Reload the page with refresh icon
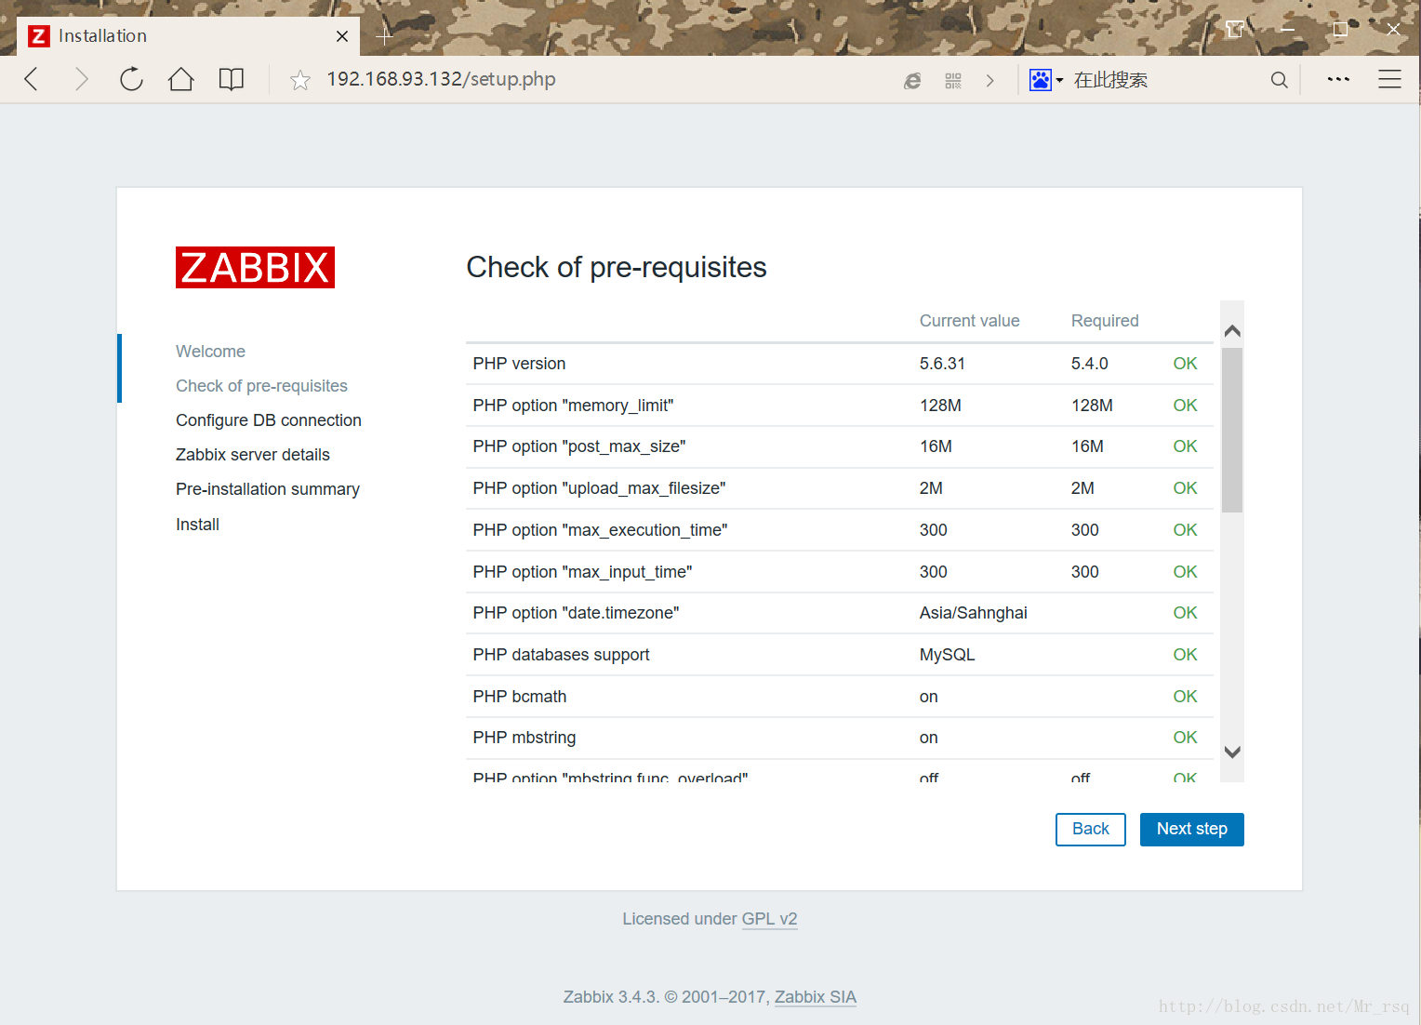The height and width of the screenshot is (1025, 1421). pos(131,80)
